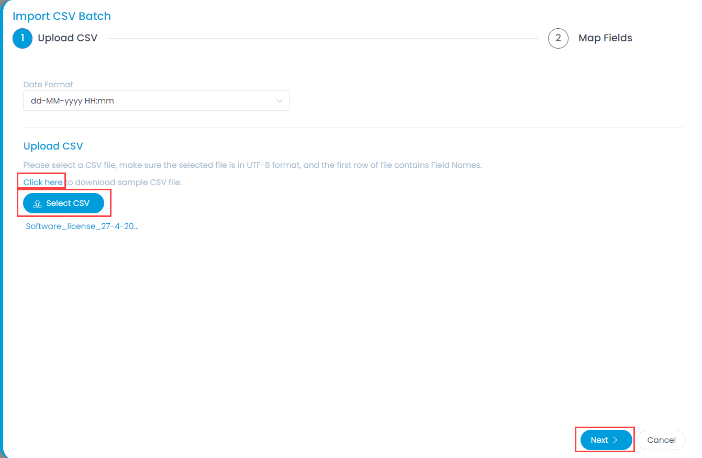Click the Import CSV Batch heading
This screenshot has height=458, width=702.
coord(61,16)
